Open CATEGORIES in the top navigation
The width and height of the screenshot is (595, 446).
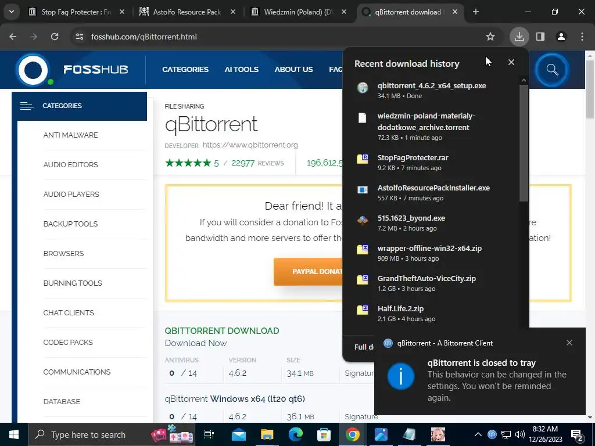pyautogui.click(x=185, y=70)
